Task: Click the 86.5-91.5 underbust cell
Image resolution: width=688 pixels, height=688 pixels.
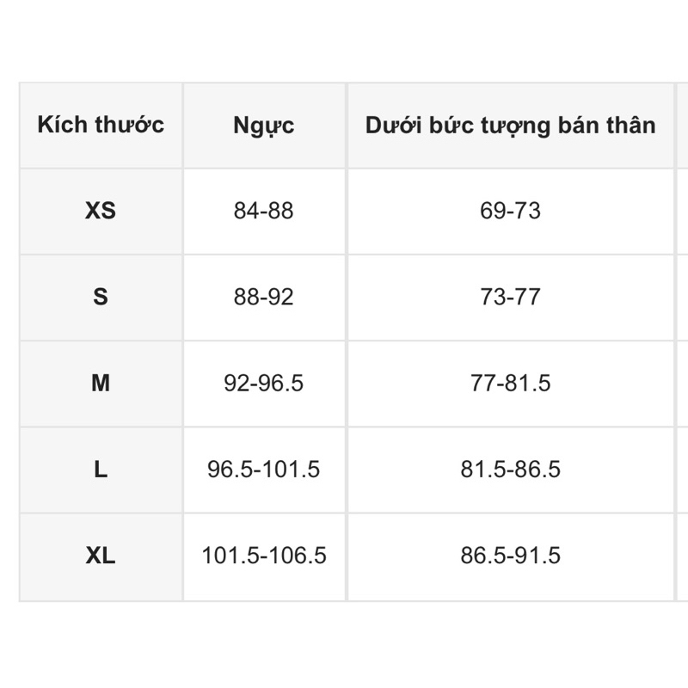Action: point(510,556)
